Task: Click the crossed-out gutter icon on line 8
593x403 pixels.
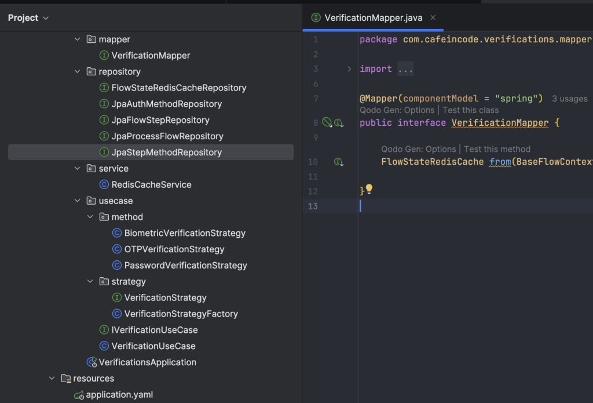Action: 327,122
